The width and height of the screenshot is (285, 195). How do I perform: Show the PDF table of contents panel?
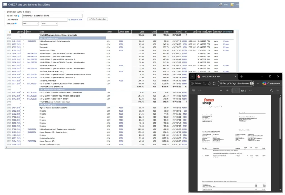click(194, 90)
